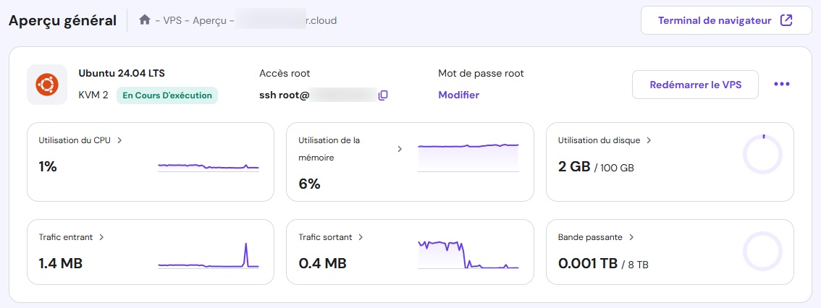821x308 pixels.
Task: Click the 1.4 MB incoming traffic value
Action: coord(61,264)
